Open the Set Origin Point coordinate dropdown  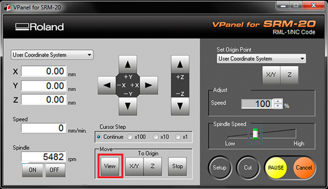[x=261, y=59]
